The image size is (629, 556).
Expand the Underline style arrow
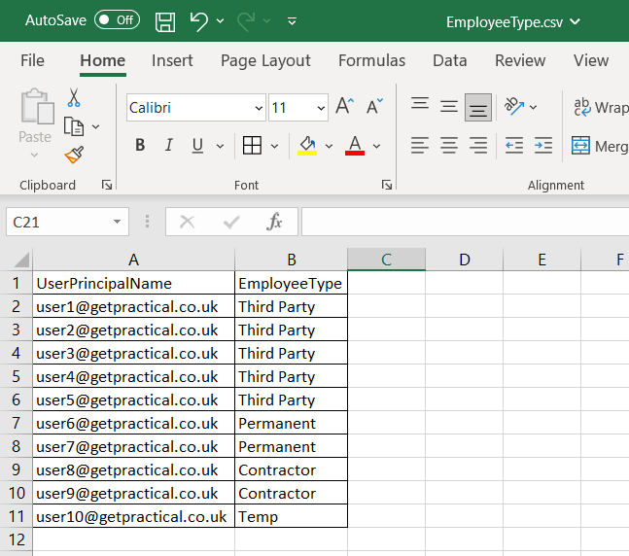(220, 146)
